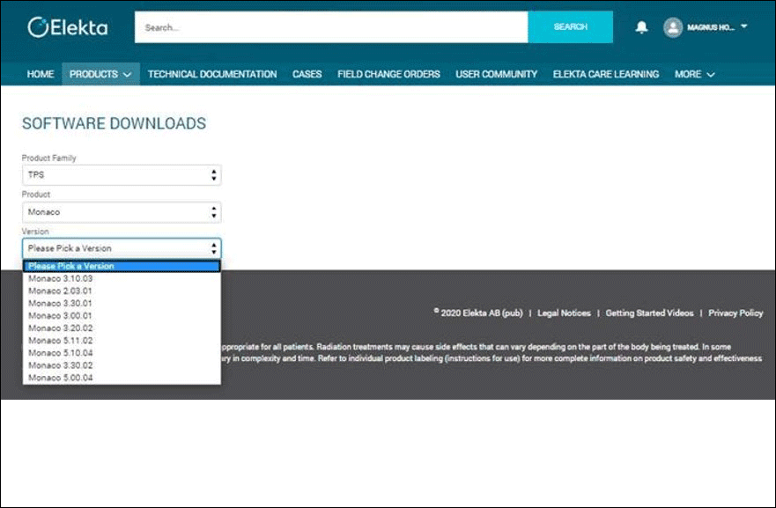This screenshot has height=508, width=776.
Task: Select 'Please Pick a Version' option
Action: point(122,266)
